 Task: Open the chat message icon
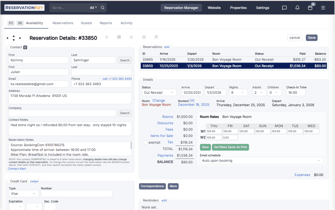tap(284, 7)
